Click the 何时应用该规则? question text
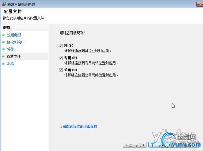203x151 pixels. [72, 33]
